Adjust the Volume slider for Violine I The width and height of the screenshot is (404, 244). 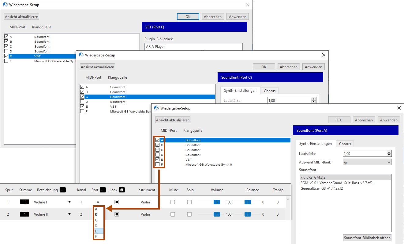(217, 202)
